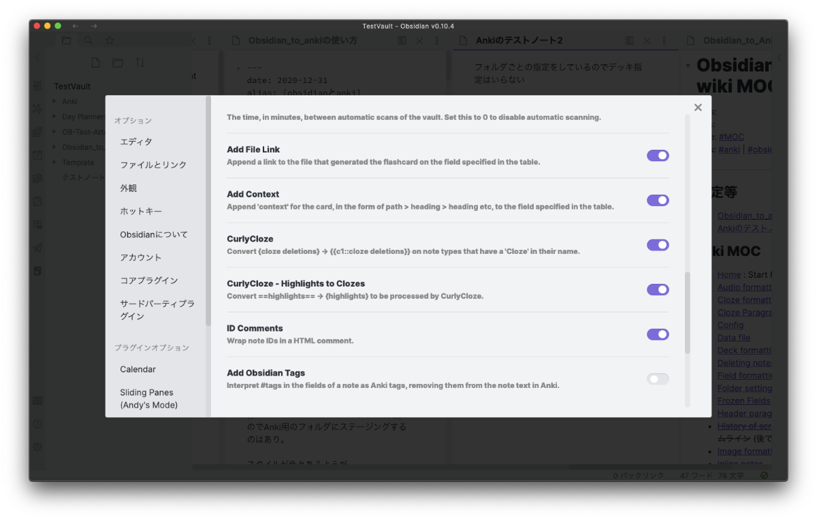Open settings gear in ribbon
The width and height of the screenshot is (817, 520).
pyautogui.click(x=37, y=447)
